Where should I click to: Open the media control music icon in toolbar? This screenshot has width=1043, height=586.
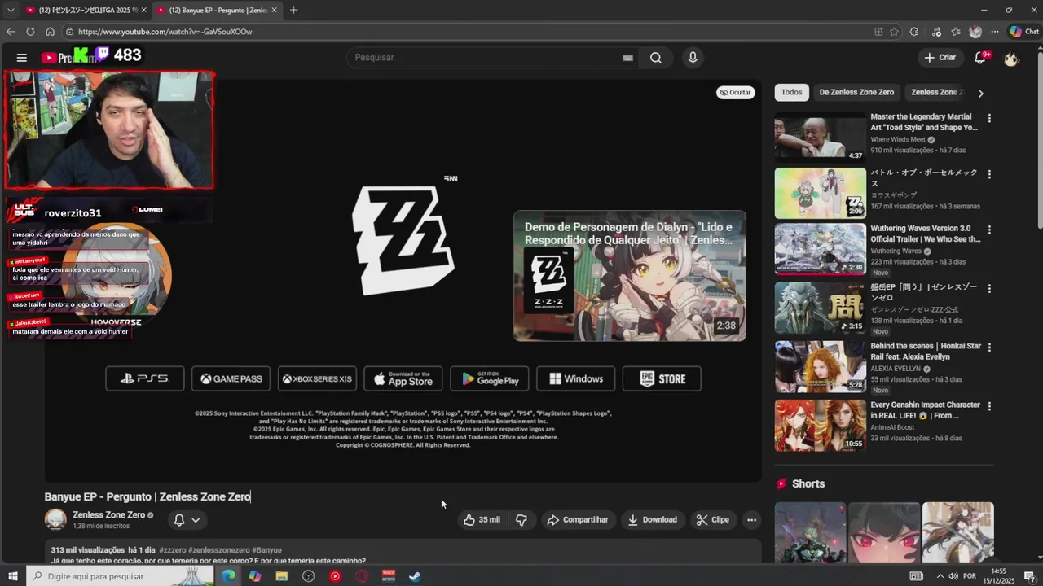tap(935, 32)
